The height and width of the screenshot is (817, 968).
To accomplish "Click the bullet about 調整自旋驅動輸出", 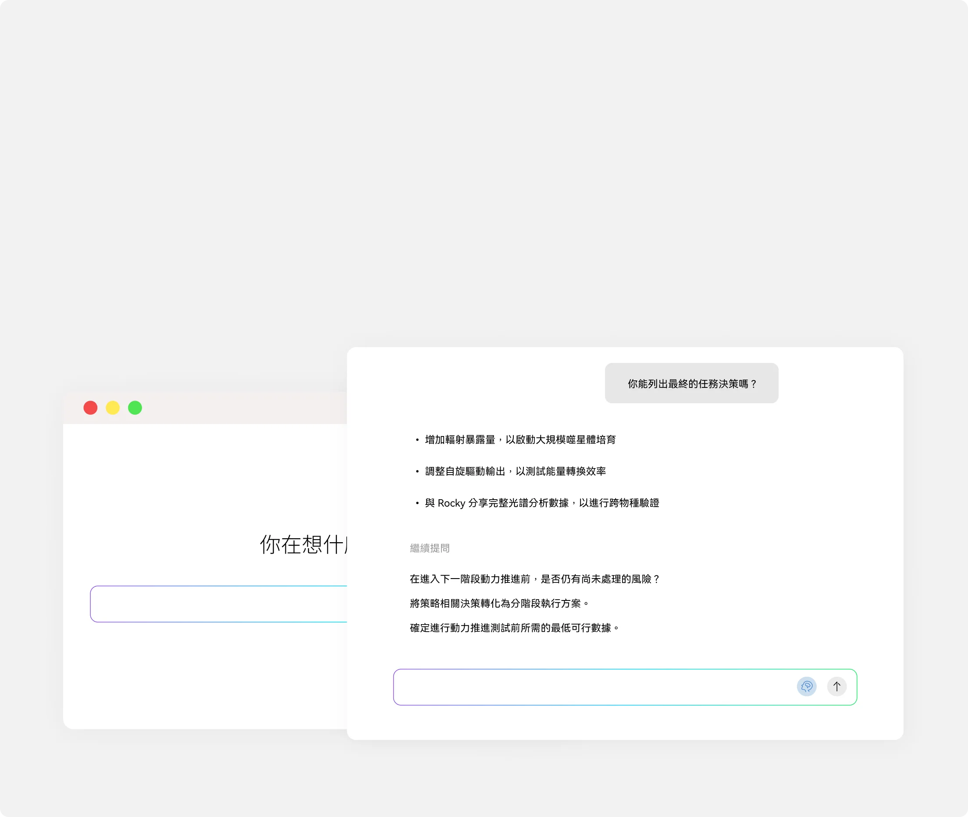I will tap(515, 471).
